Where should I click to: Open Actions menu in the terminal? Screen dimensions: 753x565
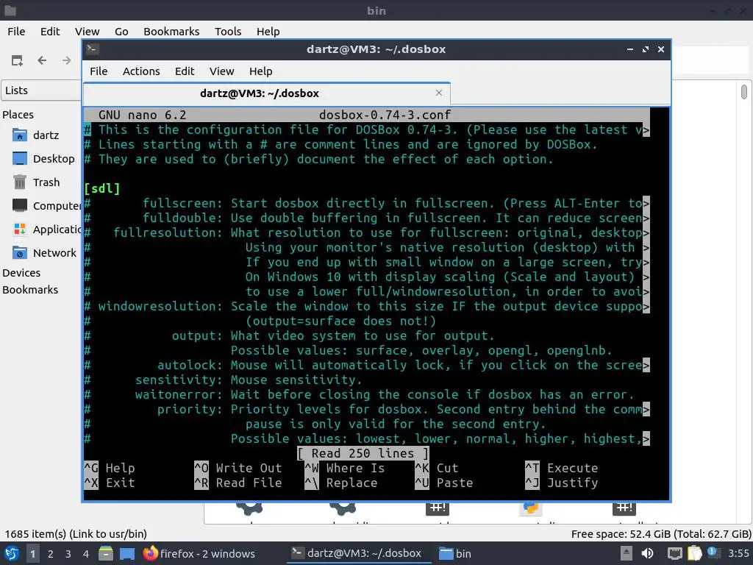coord(141,71)
